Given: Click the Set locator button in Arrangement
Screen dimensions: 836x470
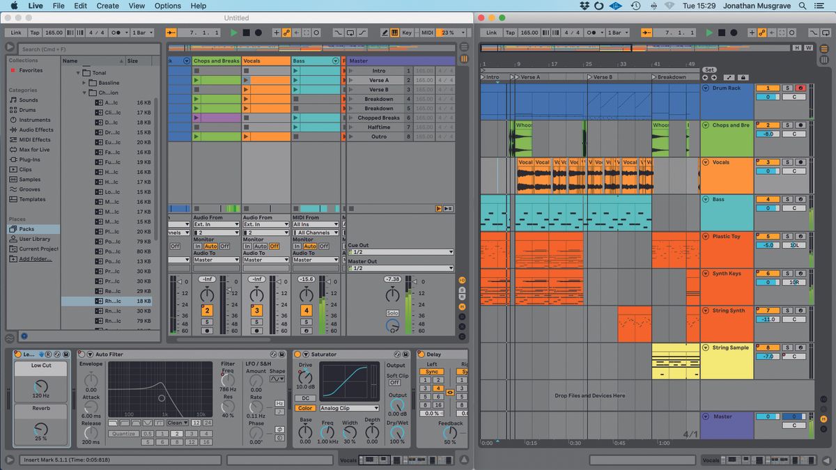Looking at the screenshot, I should tap(709, 69).
